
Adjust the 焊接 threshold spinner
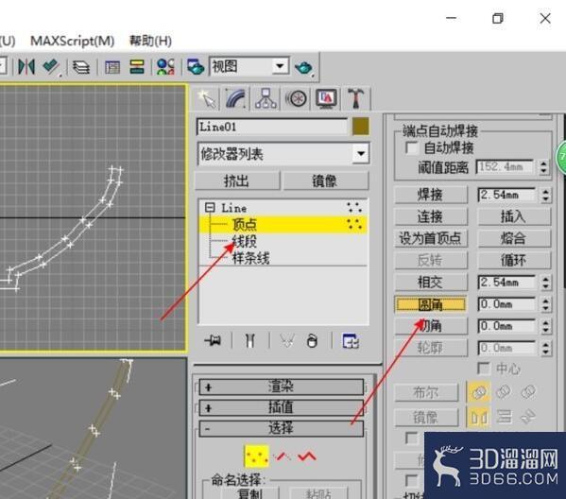click(545, 196)
